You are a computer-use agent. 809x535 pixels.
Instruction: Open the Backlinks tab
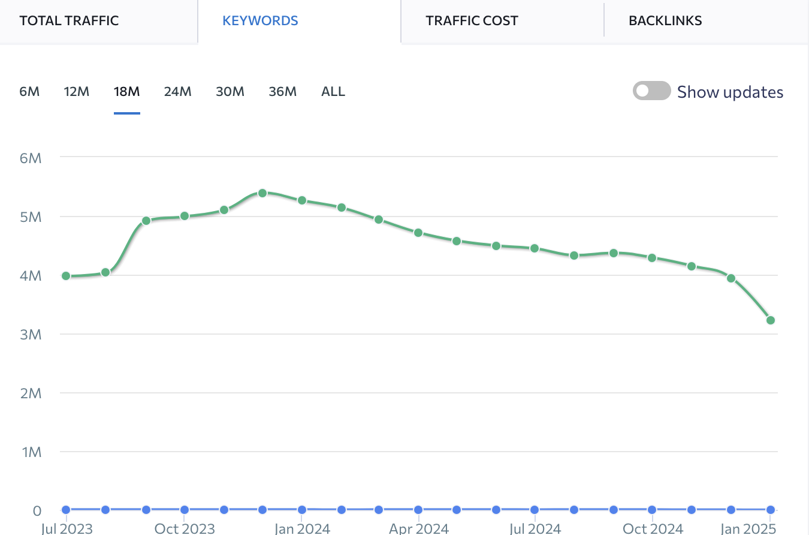[x=665, y=21]
